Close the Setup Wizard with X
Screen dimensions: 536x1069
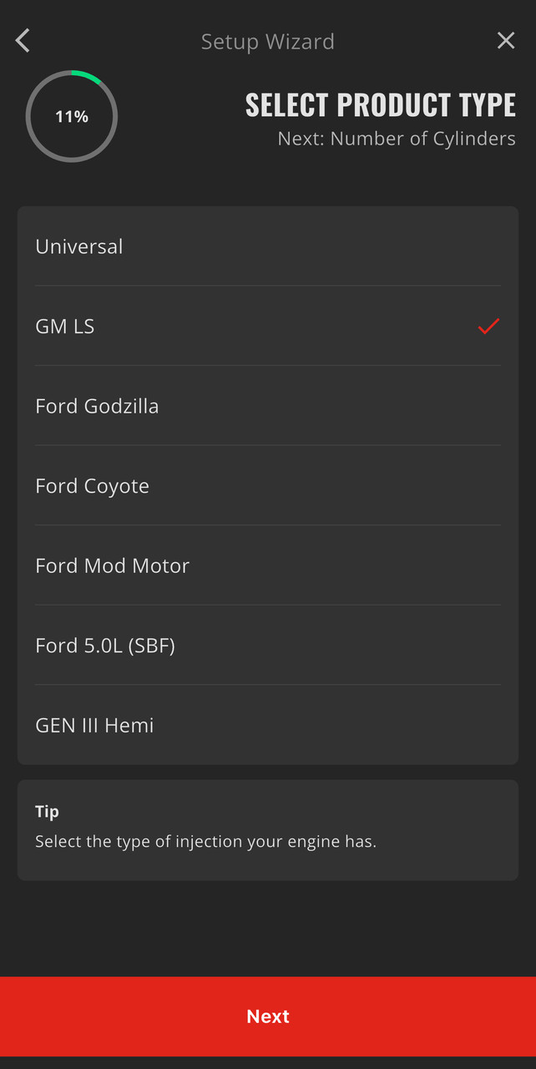[x=506, y=41]
